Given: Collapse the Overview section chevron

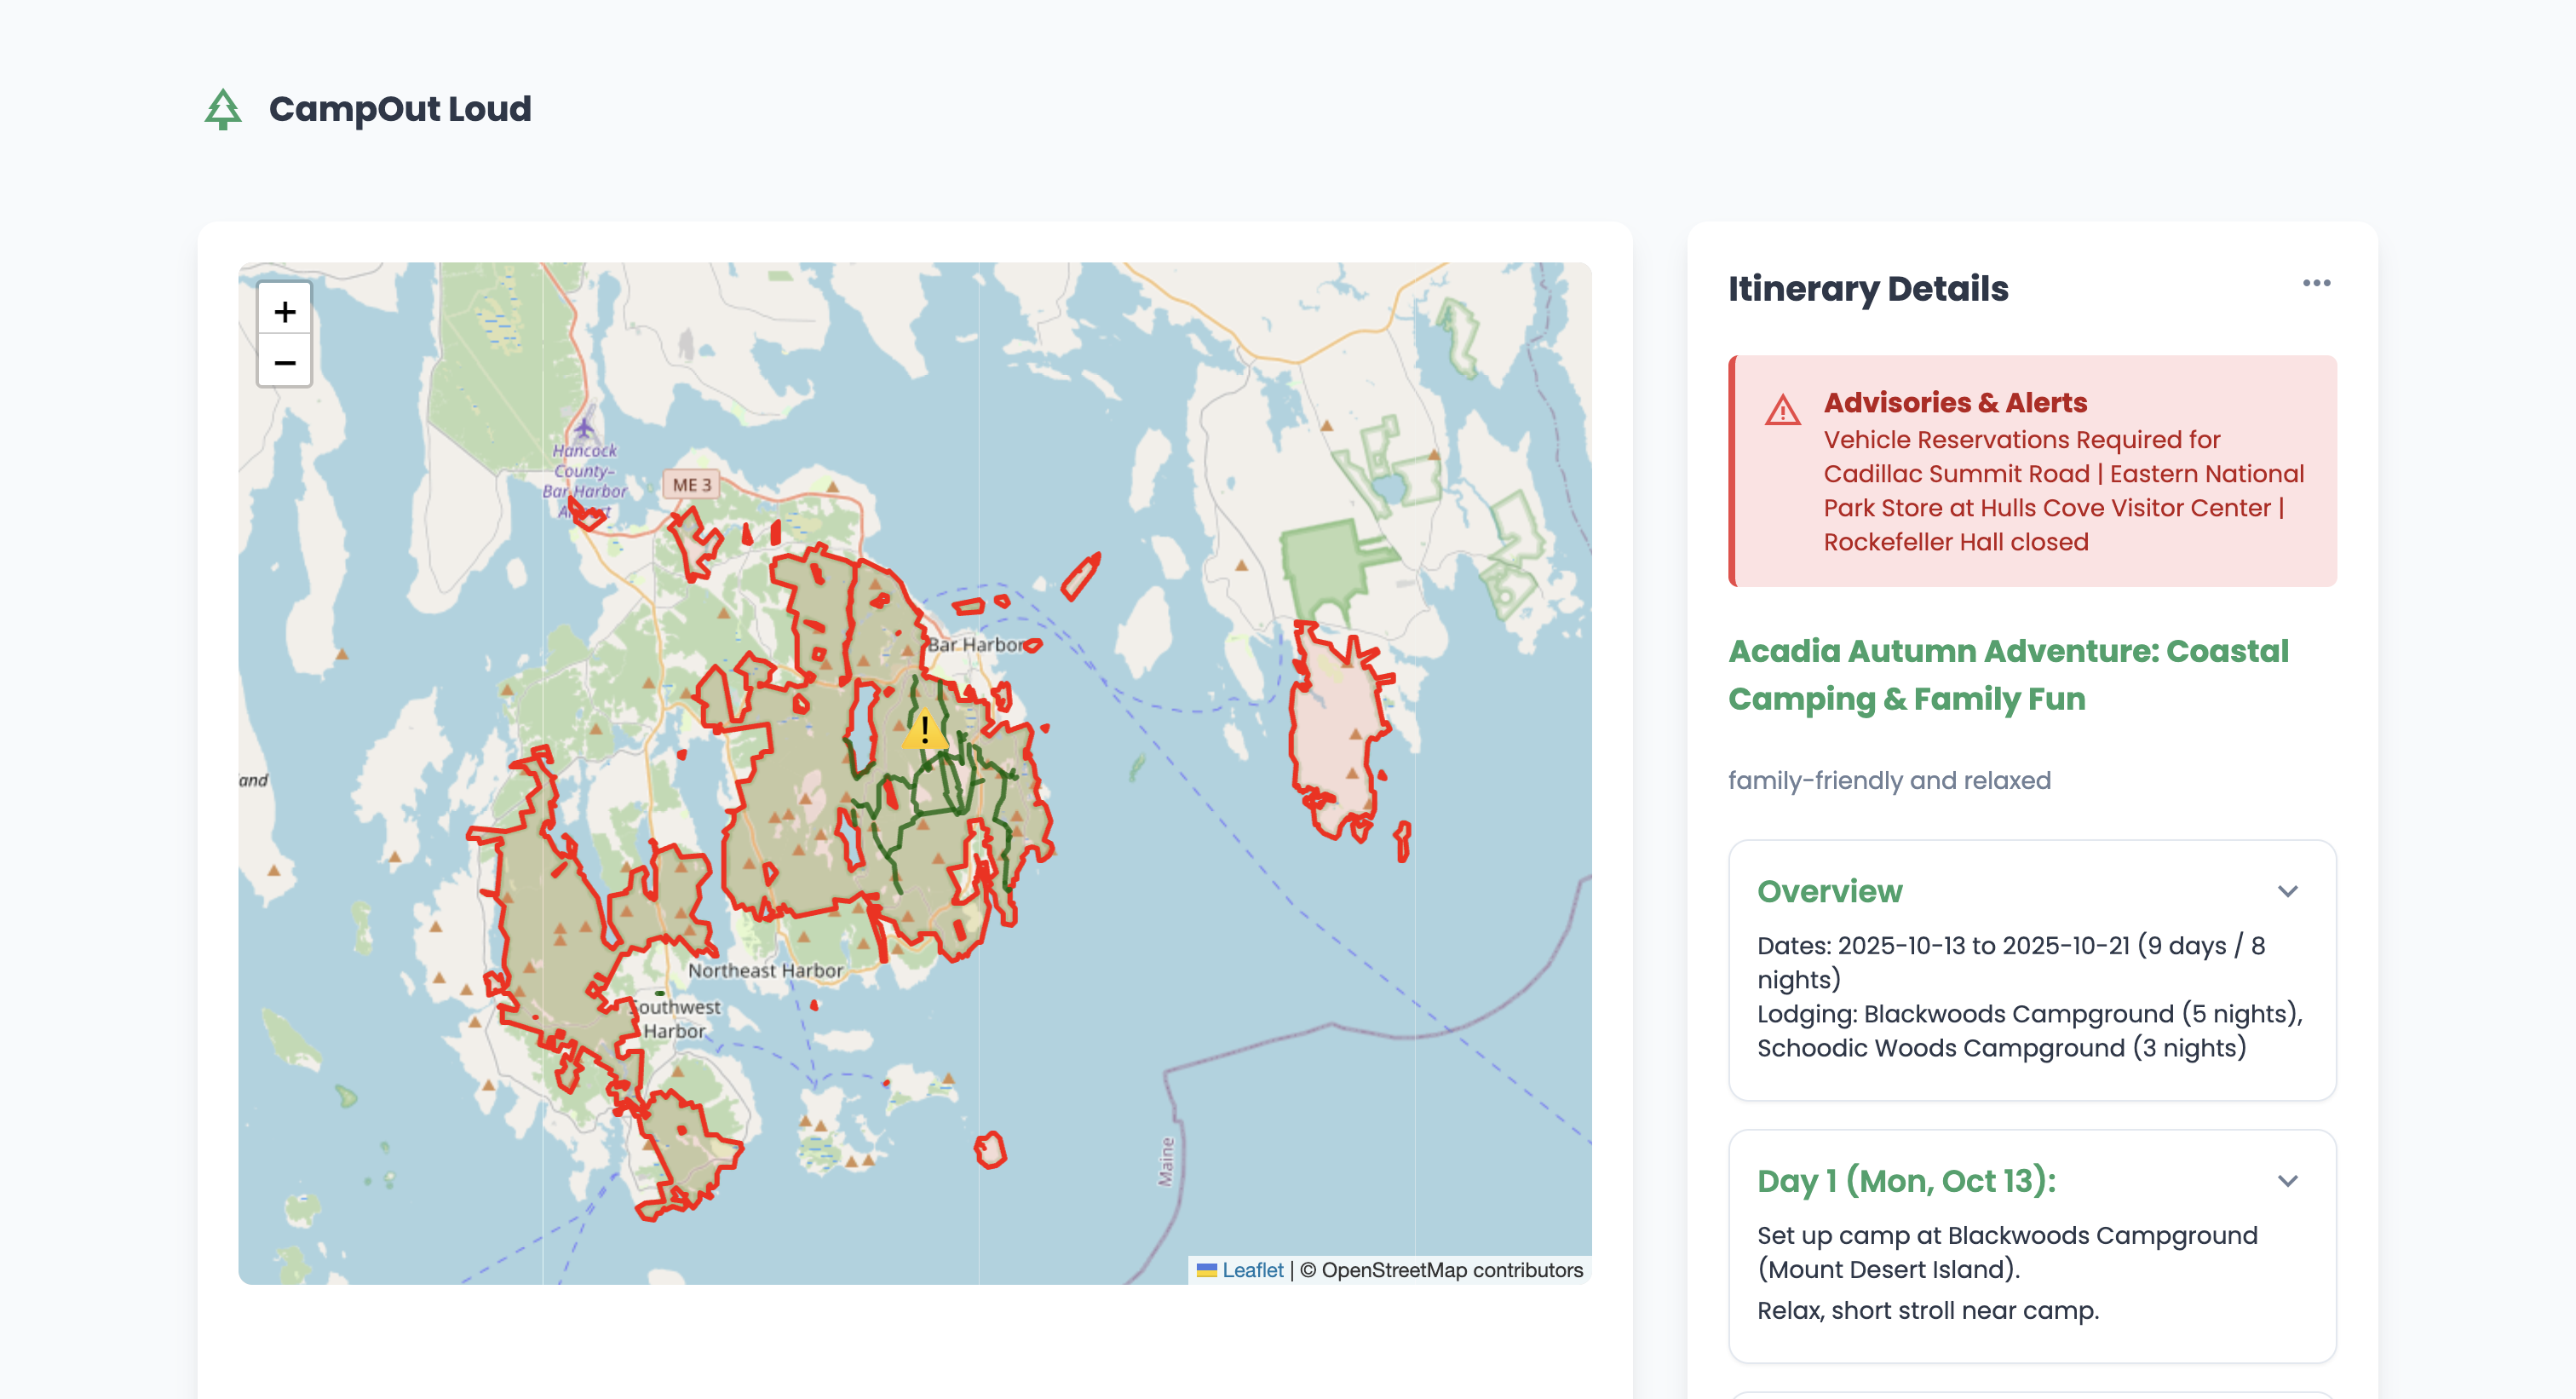Looking at the screenshot, I should pos(2287,891).
